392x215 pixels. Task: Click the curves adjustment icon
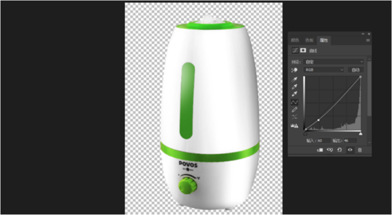tap(295, 50)
